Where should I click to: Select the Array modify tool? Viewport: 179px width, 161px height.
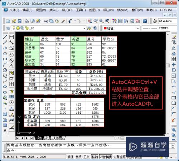174,59
